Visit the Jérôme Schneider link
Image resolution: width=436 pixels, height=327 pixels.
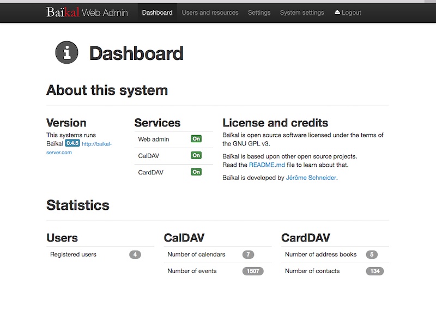pos(311,178)
